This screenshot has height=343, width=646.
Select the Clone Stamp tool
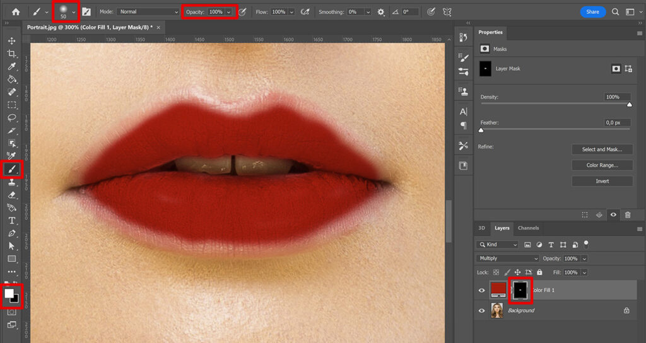[x=11, y=182]
